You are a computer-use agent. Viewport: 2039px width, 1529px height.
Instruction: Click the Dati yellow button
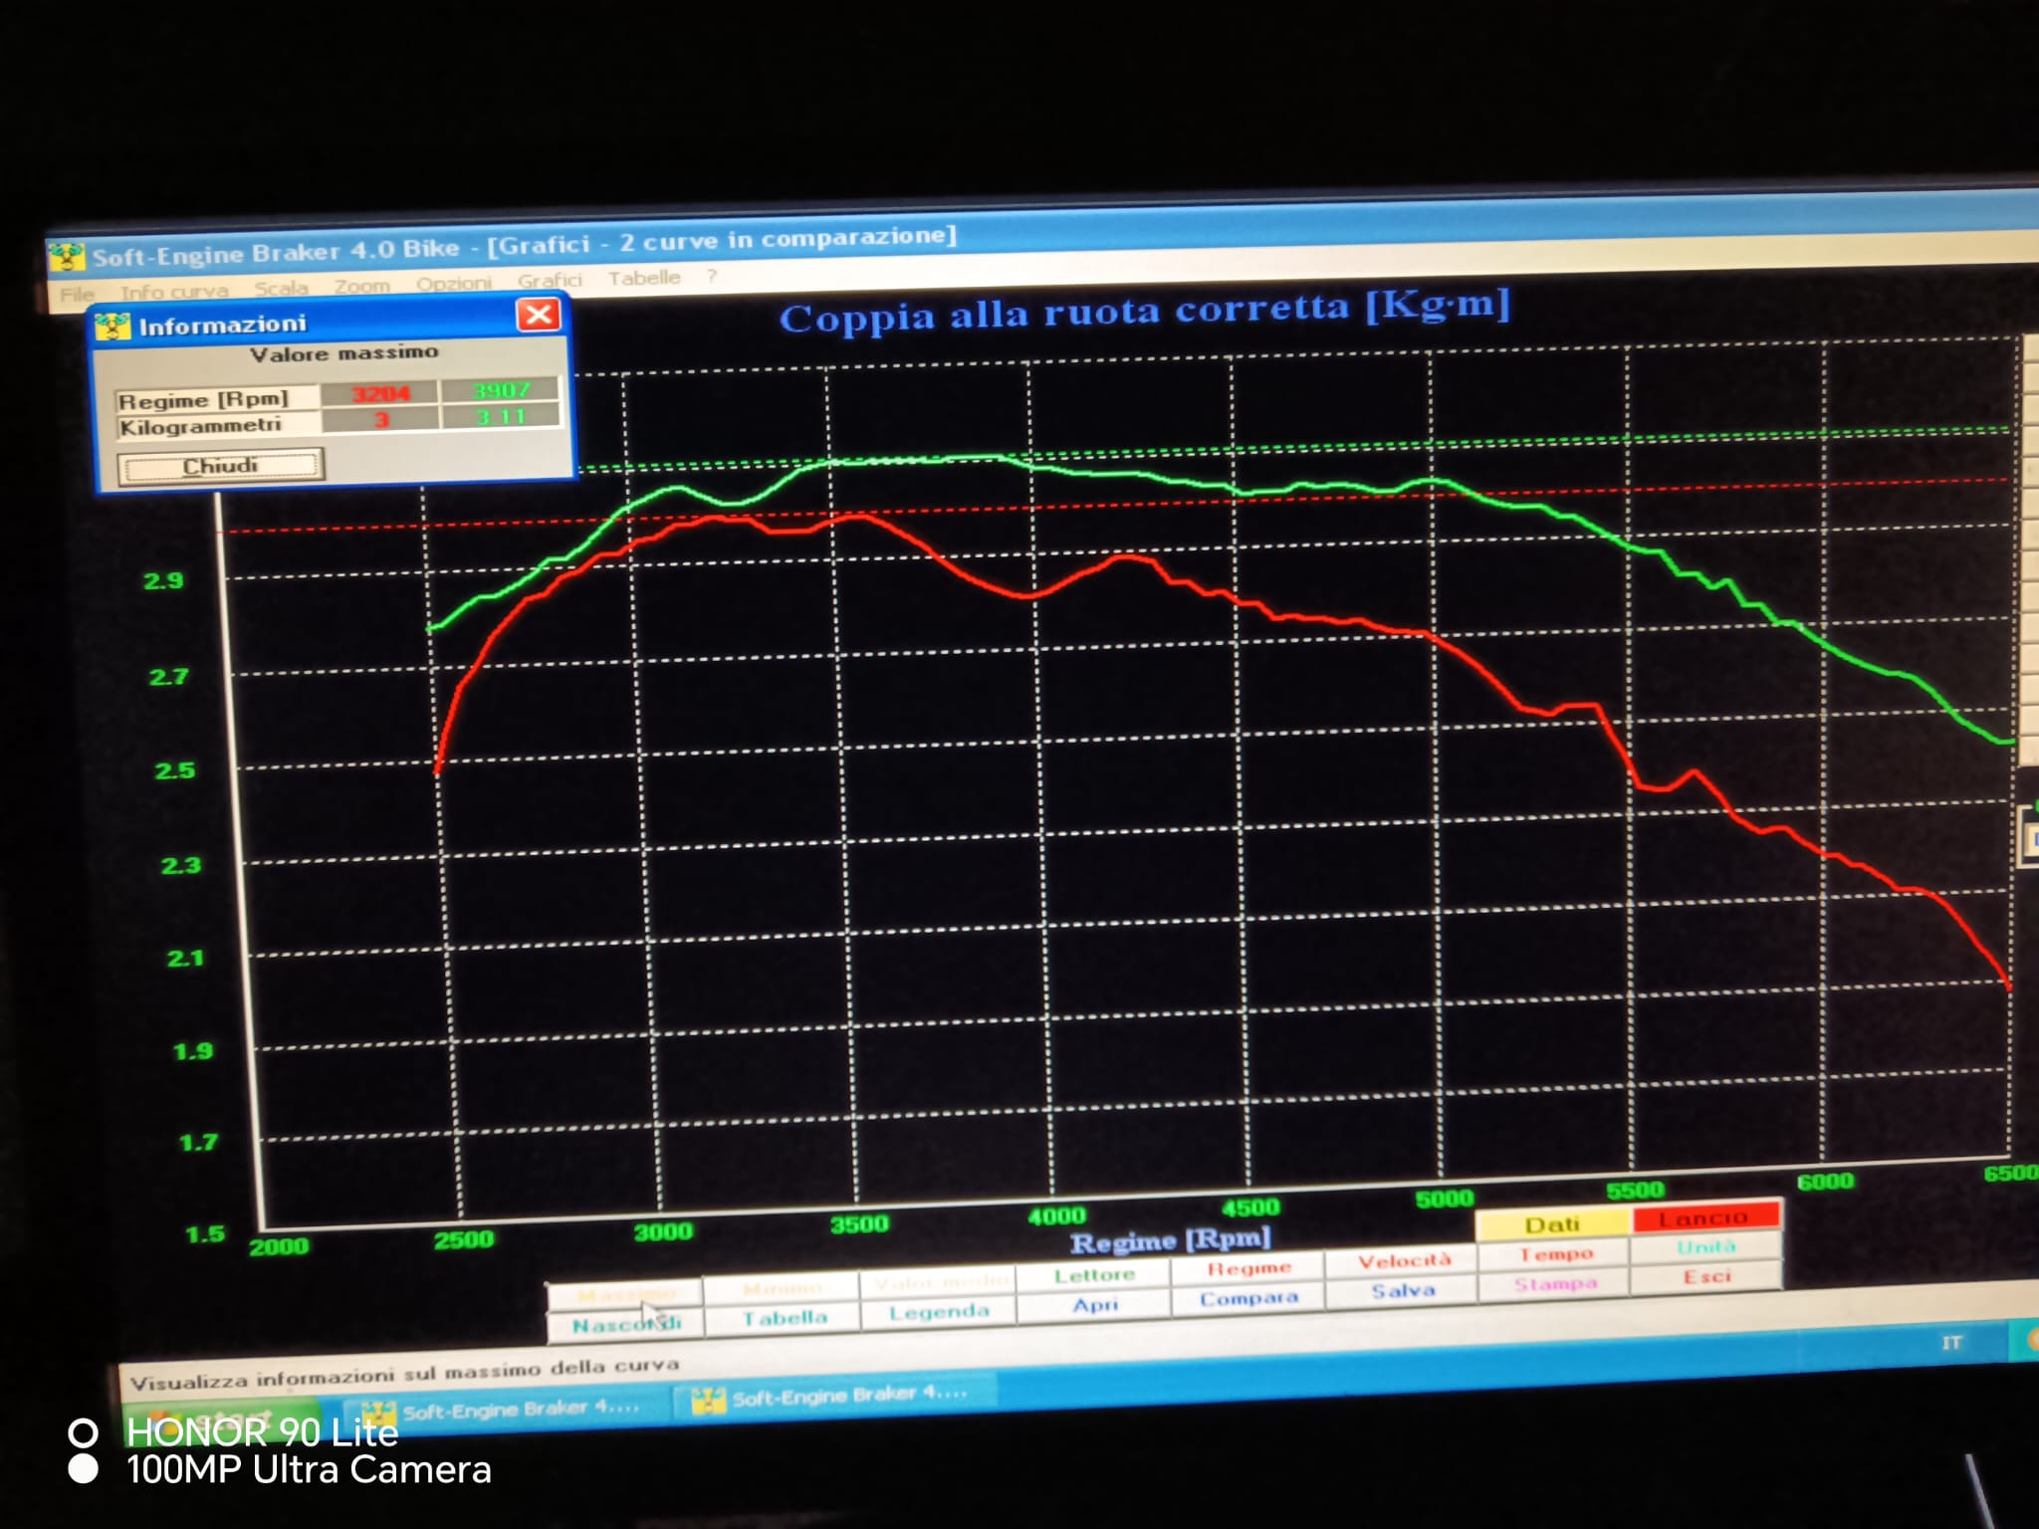pyautogui.click(x=1552, y=1224)
